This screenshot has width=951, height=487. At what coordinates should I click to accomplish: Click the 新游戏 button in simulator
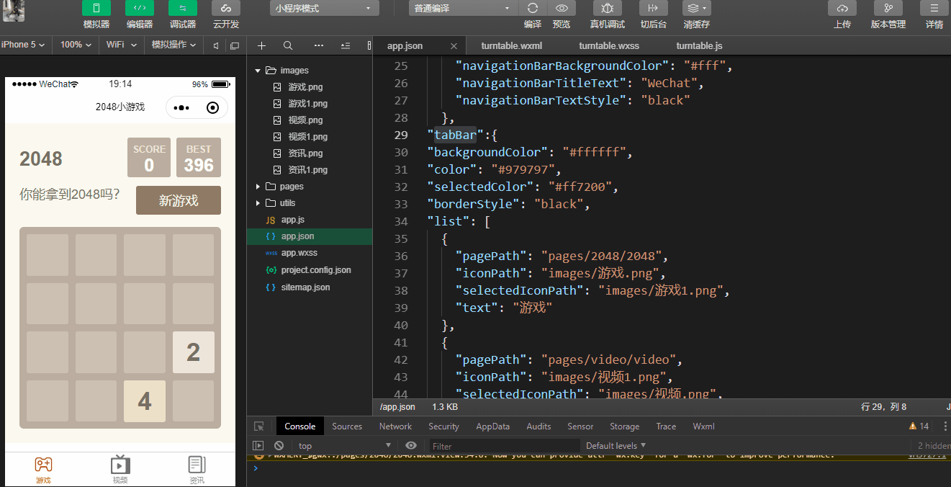(x=178, y=201)
